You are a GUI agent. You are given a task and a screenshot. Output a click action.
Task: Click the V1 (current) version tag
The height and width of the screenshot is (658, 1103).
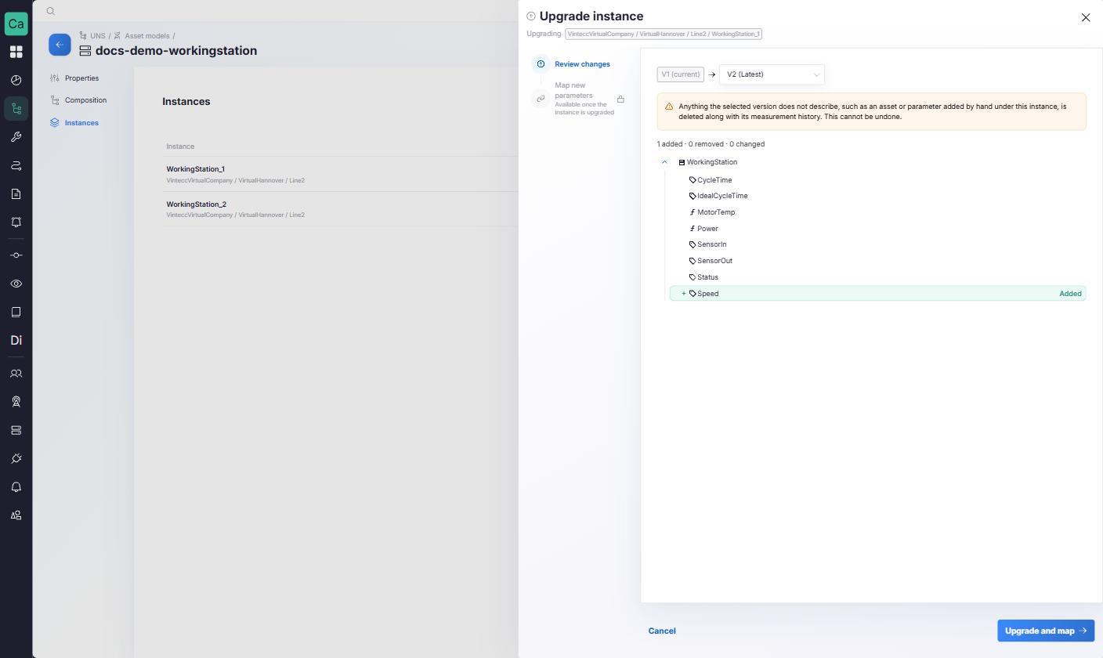(681, 74)
